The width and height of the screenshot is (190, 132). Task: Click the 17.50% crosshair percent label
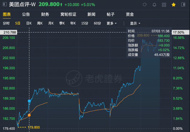[181, 32]
